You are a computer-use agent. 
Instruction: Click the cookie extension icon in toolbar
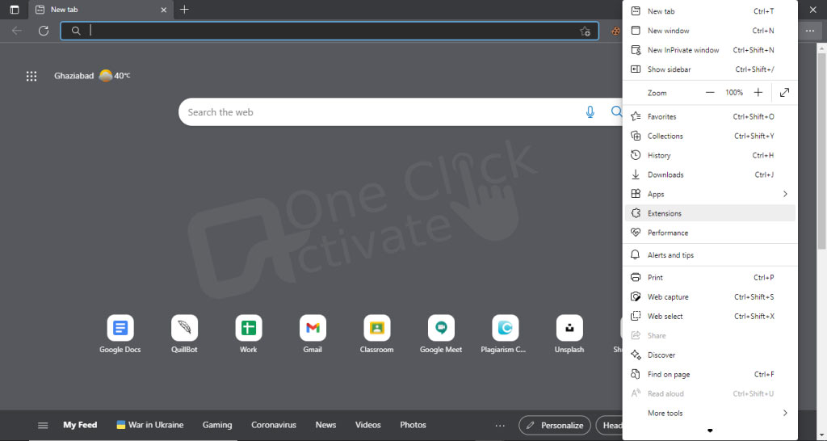tap(615, 31)
